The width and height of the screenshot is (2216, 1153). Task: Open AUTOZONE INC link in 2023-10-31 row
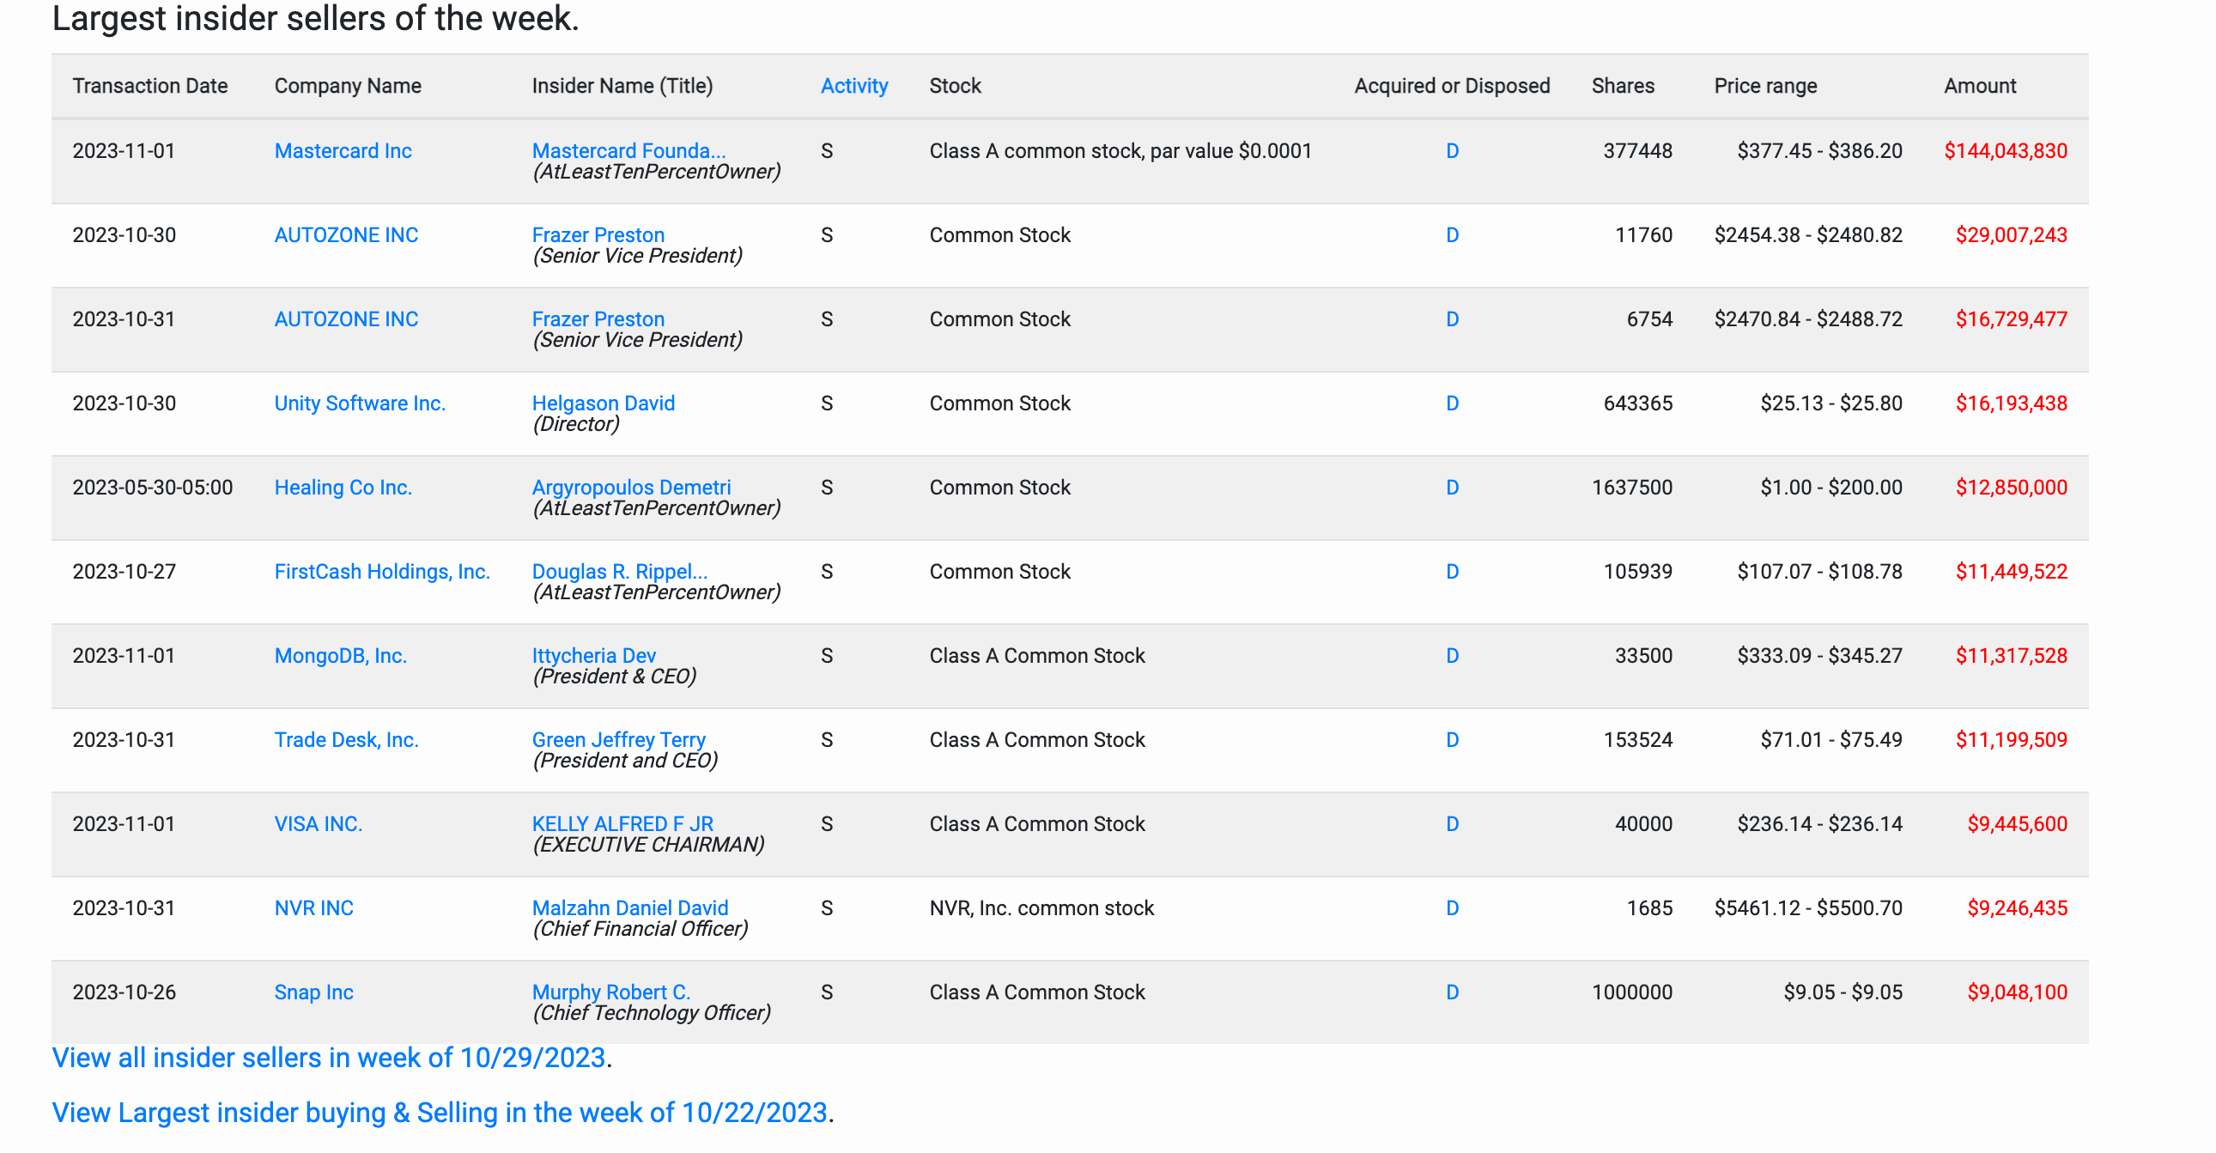point(346,319)
